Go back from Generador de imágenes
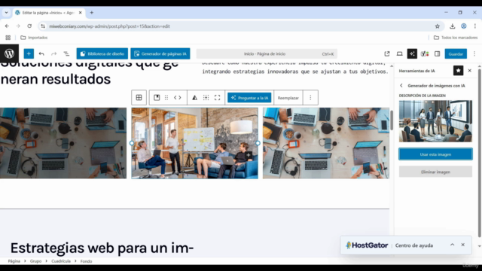Image resolution: width=482 pixels, height=271 pixels. (401, 85)
